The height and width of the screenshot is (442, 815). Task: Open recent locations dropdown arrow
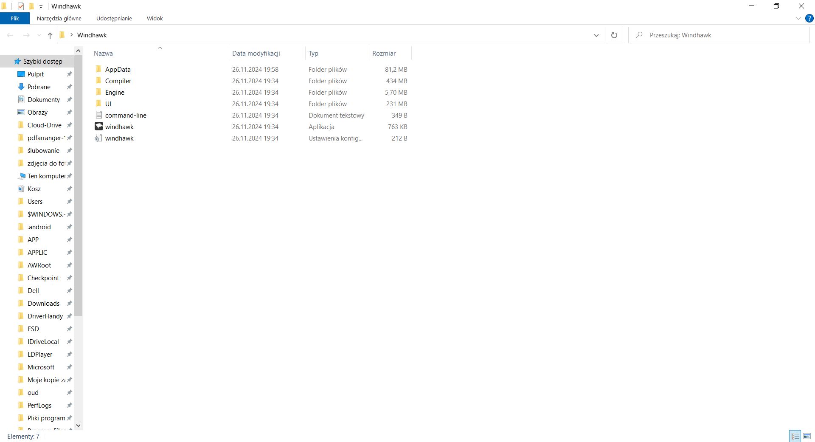pos(39,35)
